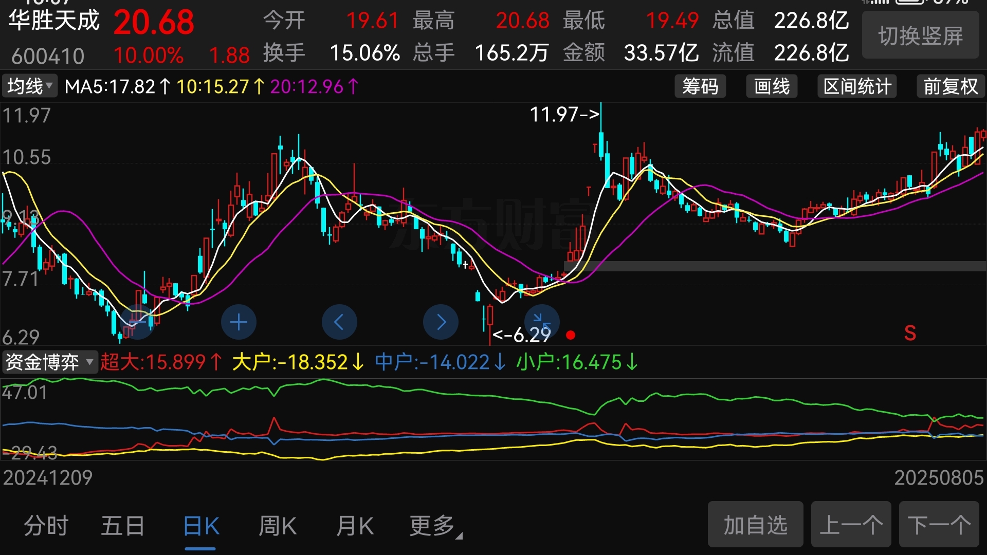Tap the end date 20250805
The image size is (987, 555).
click(x=939, y=478)
